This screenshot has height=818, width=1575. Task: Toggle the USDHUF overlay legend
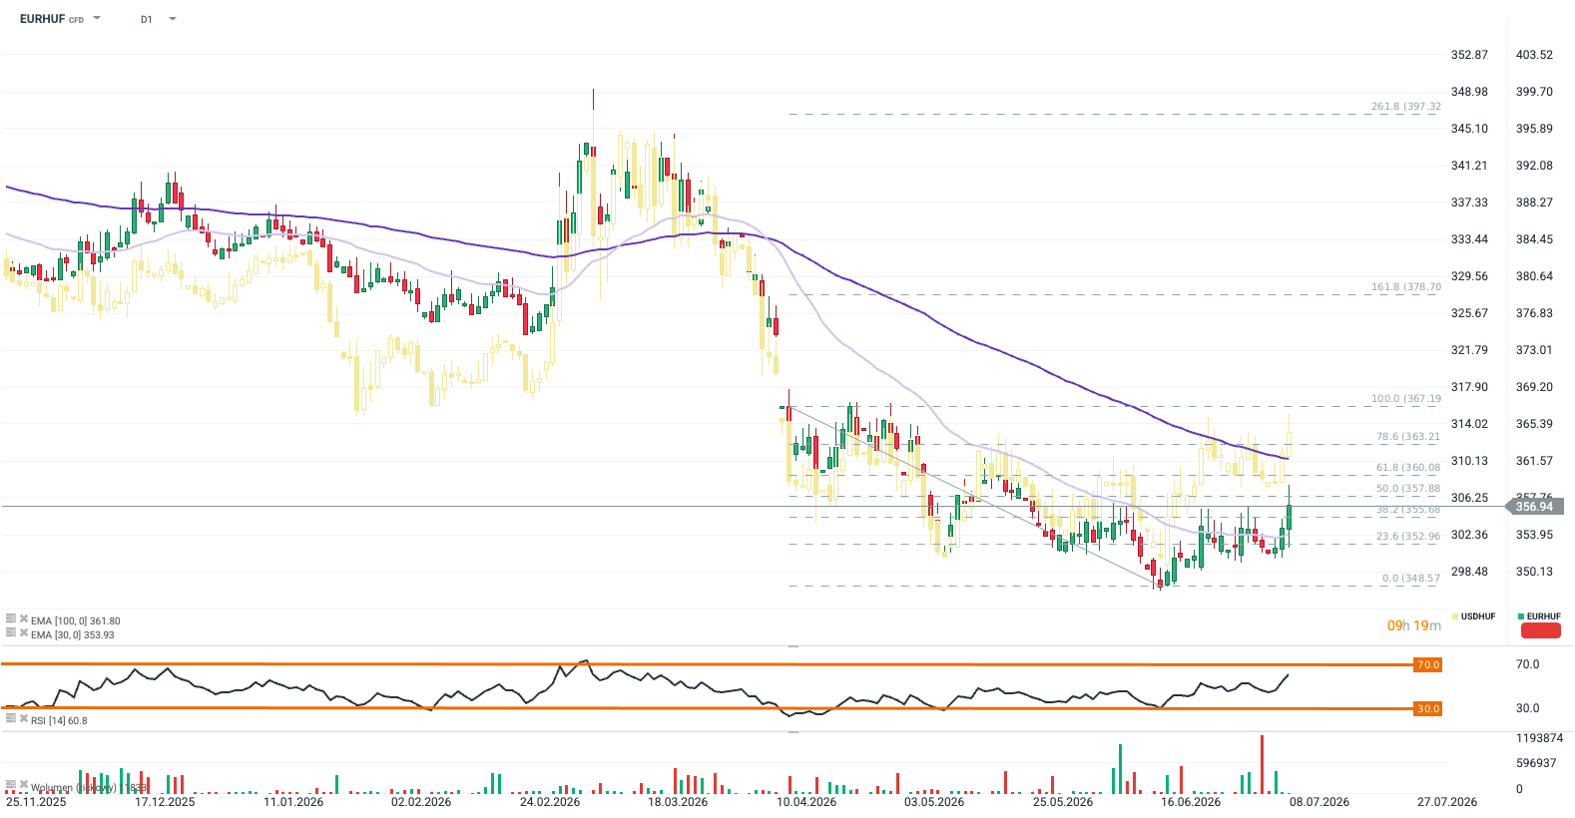1474,616
